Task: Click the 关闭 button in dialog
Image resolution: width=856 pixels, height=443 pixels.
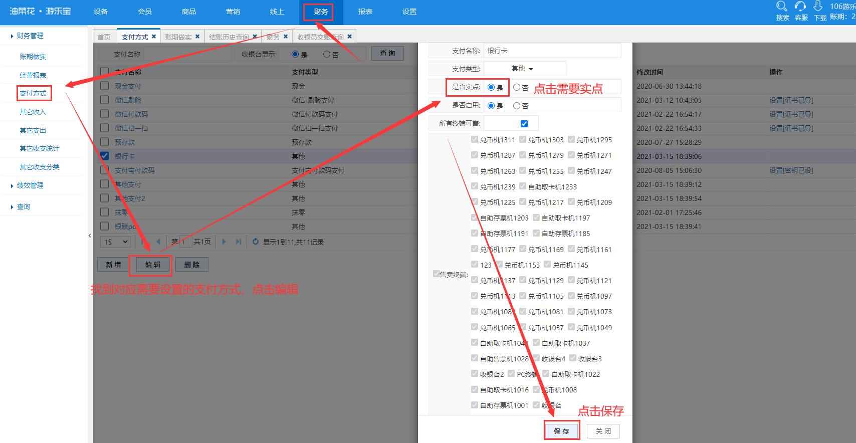Action: pyautogui.click(x=603, y=431)
